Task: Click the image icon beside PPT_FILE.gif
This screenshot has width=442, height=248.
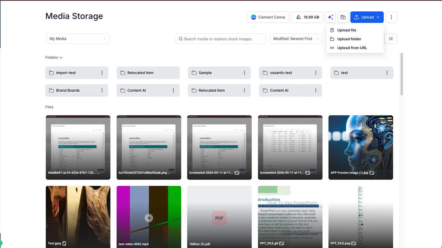Action: coord(281,244)
